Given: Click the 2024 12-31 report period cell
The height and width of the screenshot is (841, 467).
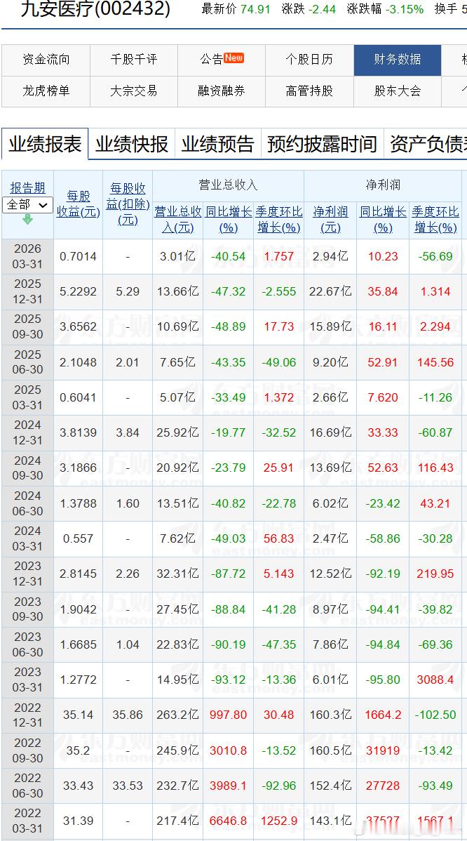Looking at the screenshot, I should tap(27, 432).
